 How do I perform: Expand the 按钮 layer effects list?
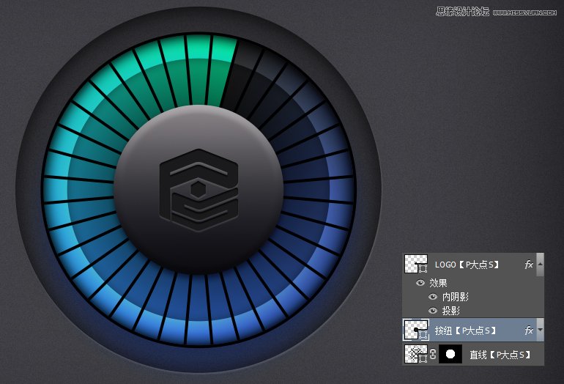coord(541,331)
